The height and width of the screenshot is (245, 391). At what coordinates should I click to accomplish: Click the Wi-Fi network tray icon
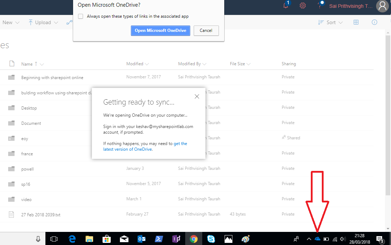pos(335,239)
